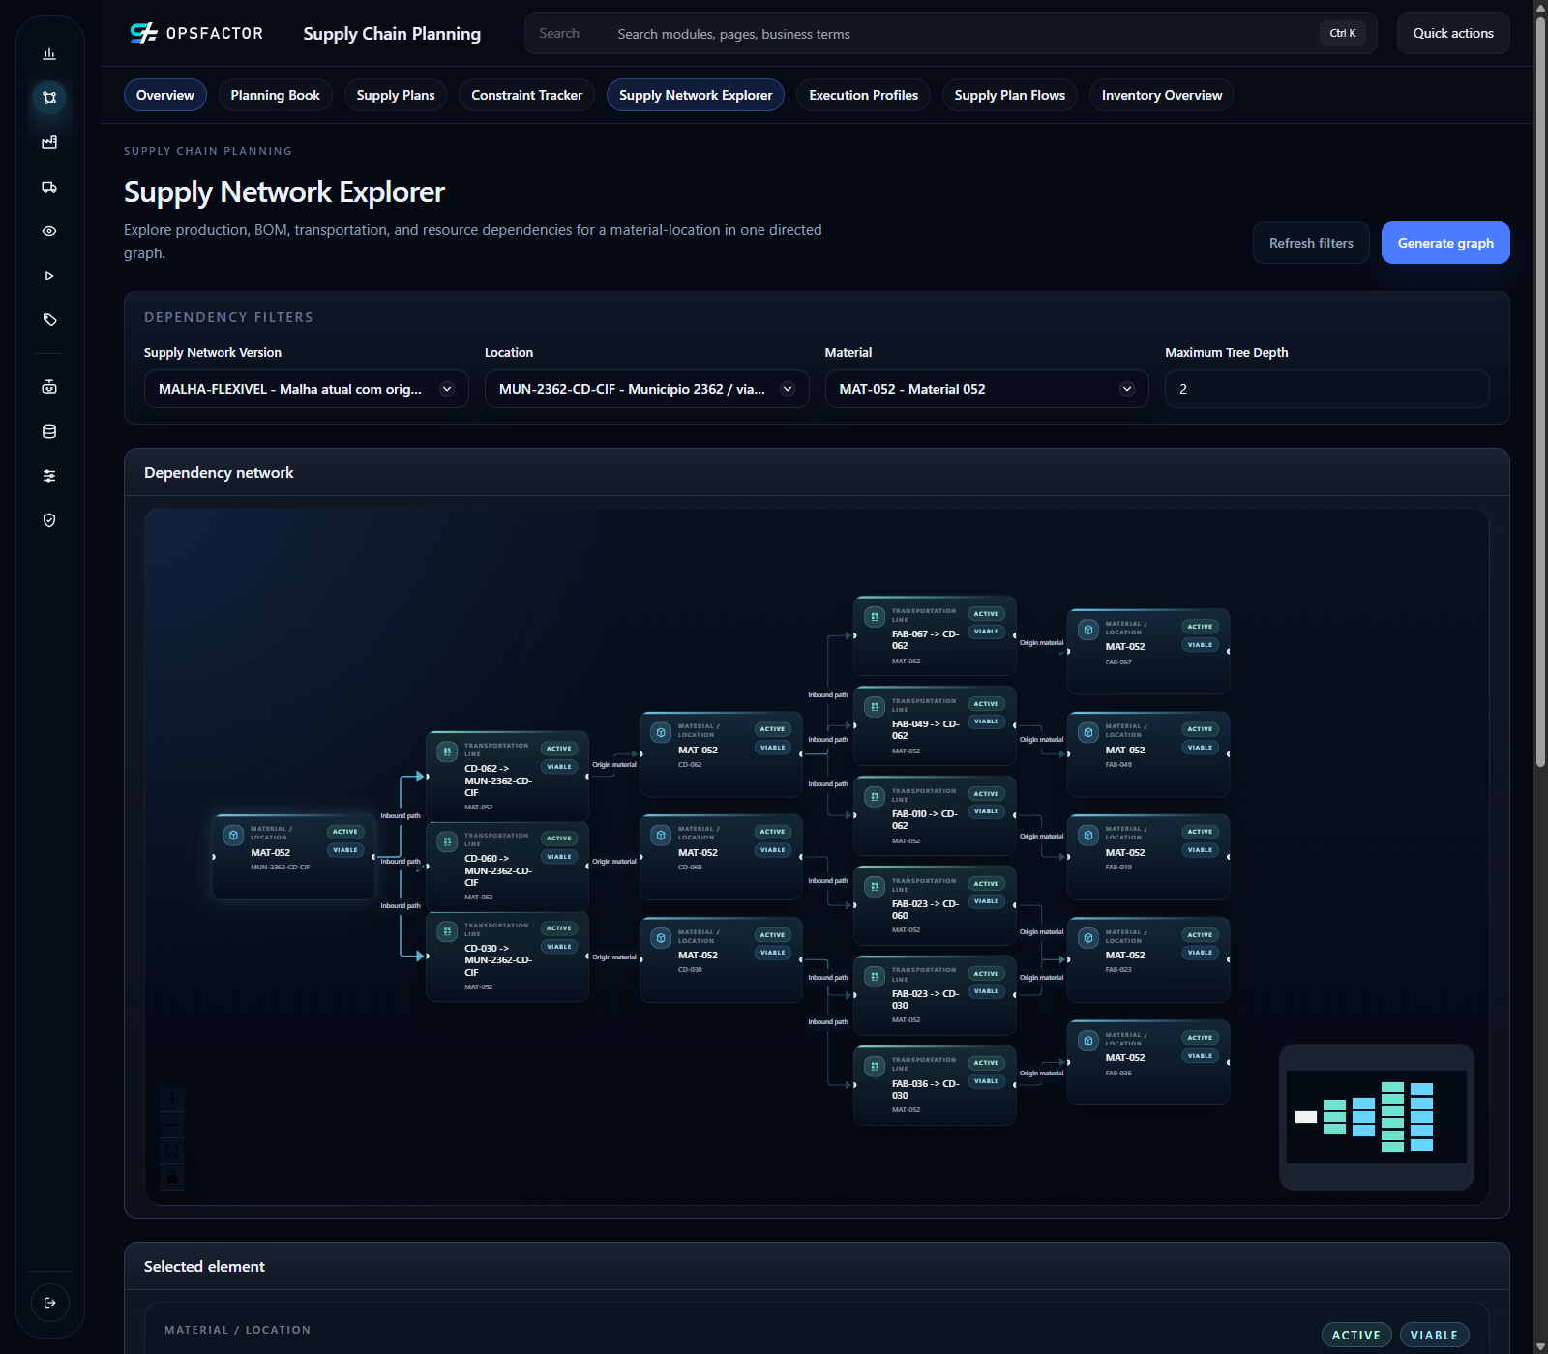The image size is (1548, 1354).
Task: Fit the dependency graph to view
Action: (x=172, y=1151)
